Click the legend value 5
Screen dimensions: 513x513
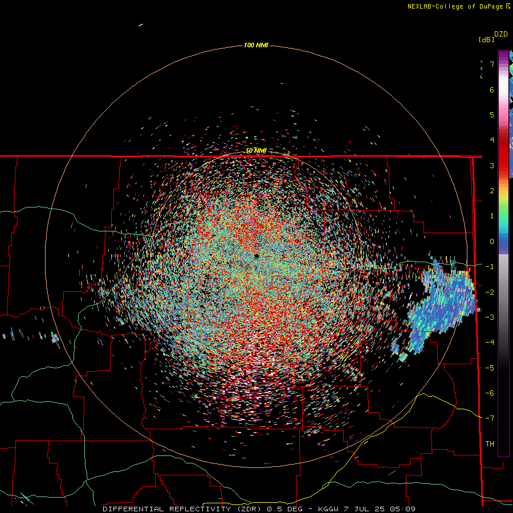point(492,115)
